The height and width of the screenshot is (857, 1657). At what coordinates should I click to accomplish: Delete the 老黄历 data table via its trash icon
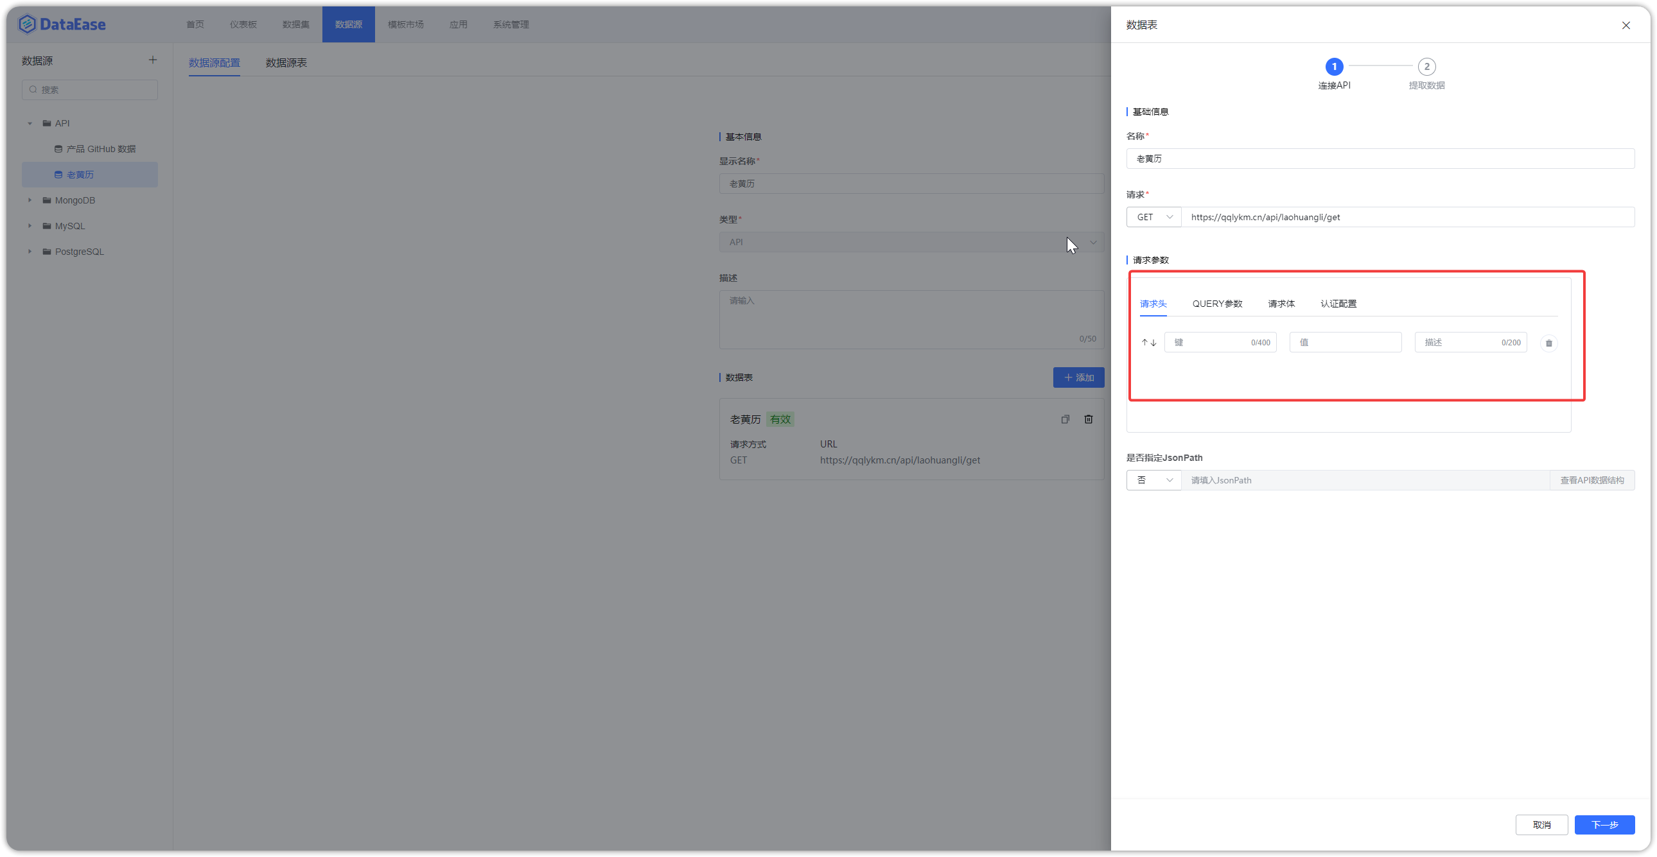pyautogui.click(x=1089, y=419)
